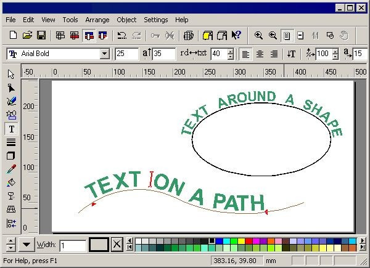Pick the white swatch at palette start
Image resolution: width=370 pixels, height=268 pixels.
tap(139, 241)
